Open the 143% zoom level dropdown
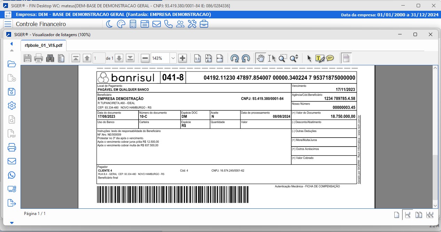Viewport: 441px width, 232px height. click(x=173, y=58)
